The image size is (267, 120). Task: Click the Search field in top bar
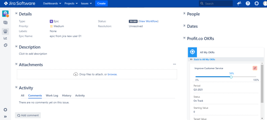click(216, 3)
